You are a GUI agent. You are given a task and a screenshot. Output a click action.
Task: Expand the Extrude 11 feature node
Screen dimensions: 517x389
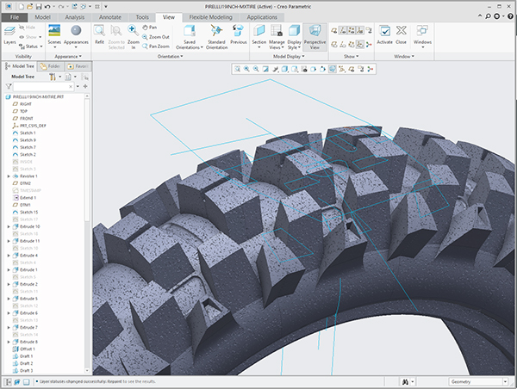pos(9,241)
